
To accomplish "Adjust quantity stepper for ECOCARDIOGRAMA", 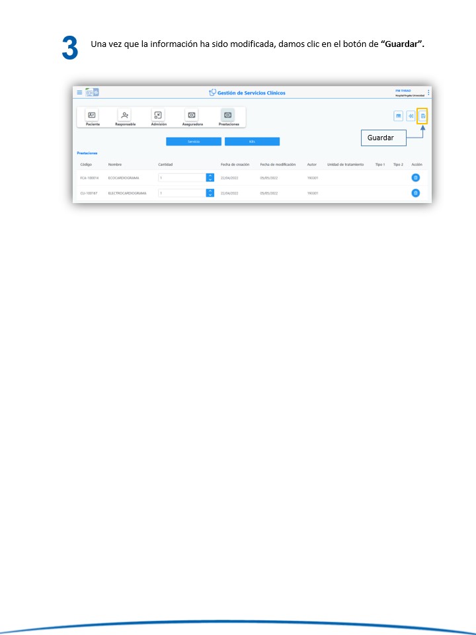I will coord(210,177).
